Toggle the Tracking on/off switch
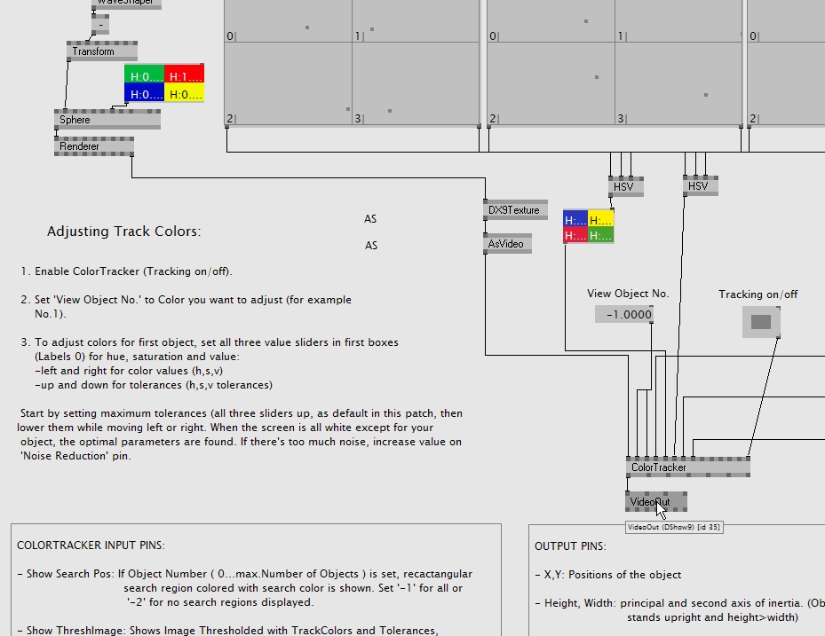825x636 pixels. 761,322
